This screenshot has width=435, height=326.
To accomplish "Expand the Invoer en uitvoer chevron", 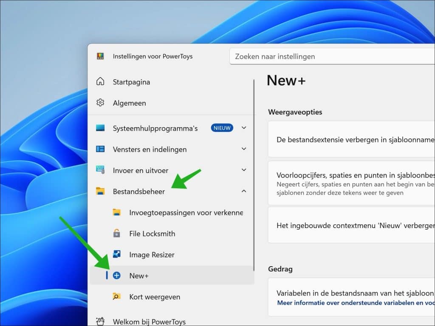I will point(243,170).
